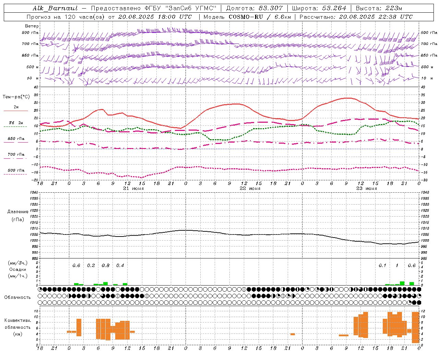Click the Давление panel label

point(18,212)
